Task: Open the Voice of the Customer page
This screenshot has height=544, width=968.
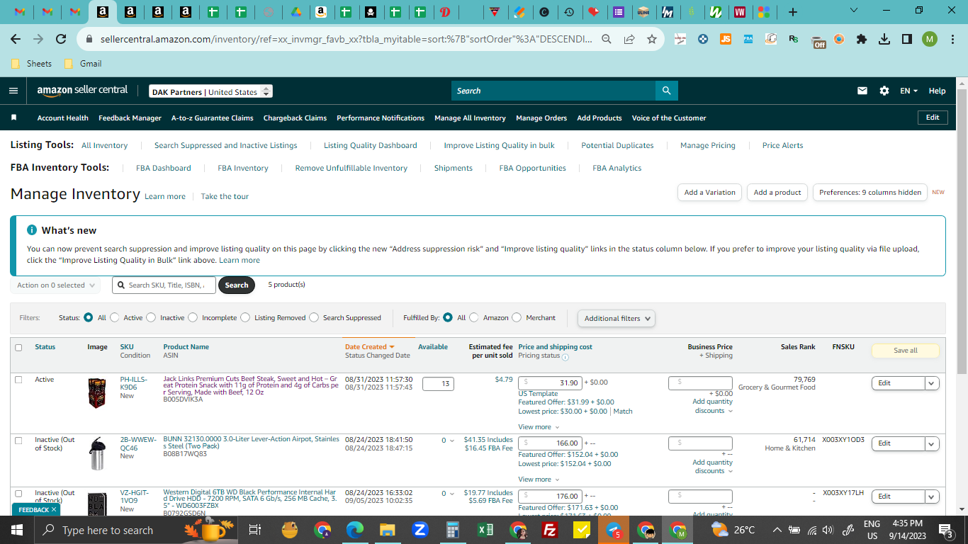Action: tap(669, 118)
